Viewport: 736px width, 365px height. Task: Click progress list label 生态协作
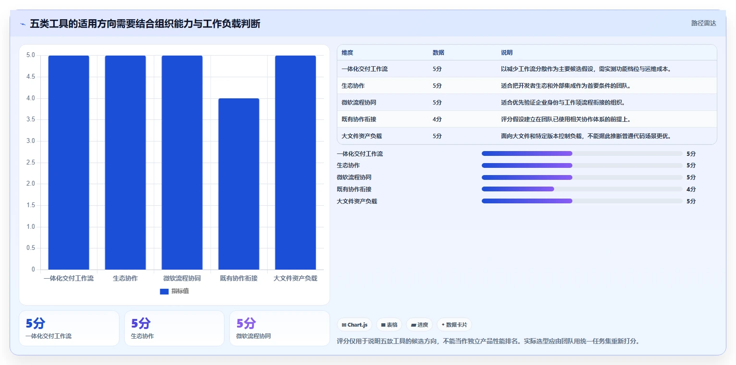tap(348, 165)
